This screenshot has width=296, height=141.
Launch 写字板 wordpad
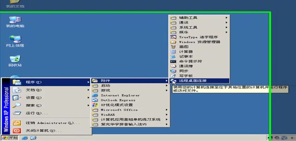click(199, 76)
